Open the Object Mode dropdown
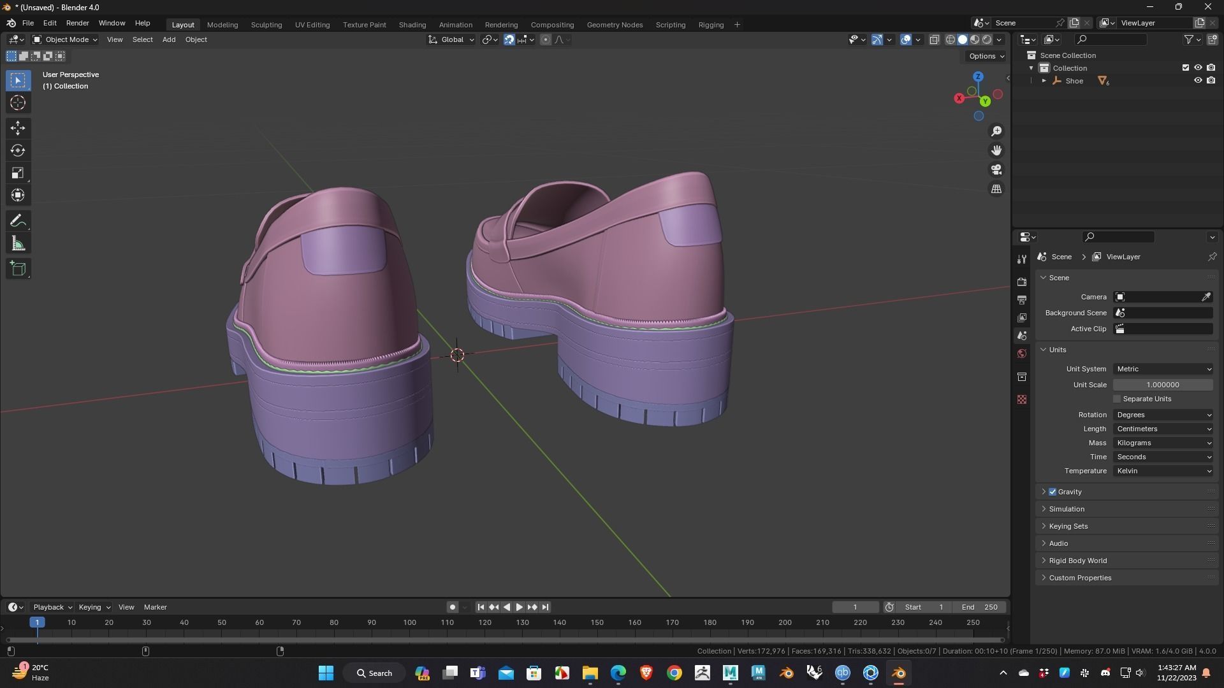 (x=65, y=39)
